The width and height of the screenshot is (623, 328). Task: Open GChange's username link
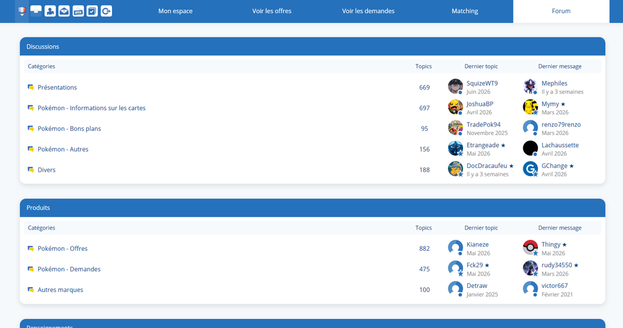[554, 166]
